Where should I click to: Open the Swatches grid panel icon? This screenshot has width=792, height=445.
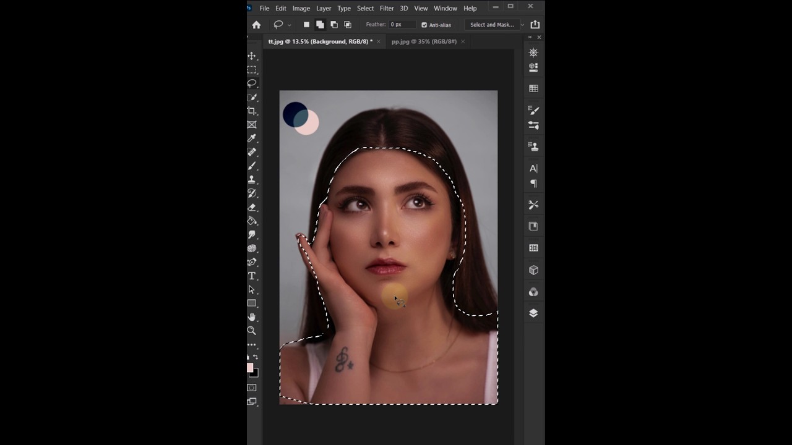[533, 88]
